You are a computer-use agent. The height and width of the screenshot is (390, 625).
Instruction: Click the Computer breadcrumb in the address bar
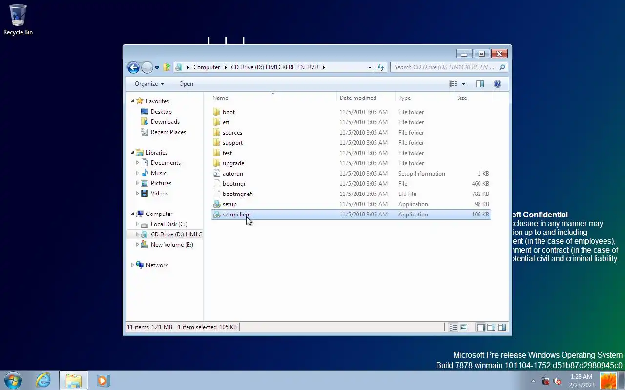207,67
